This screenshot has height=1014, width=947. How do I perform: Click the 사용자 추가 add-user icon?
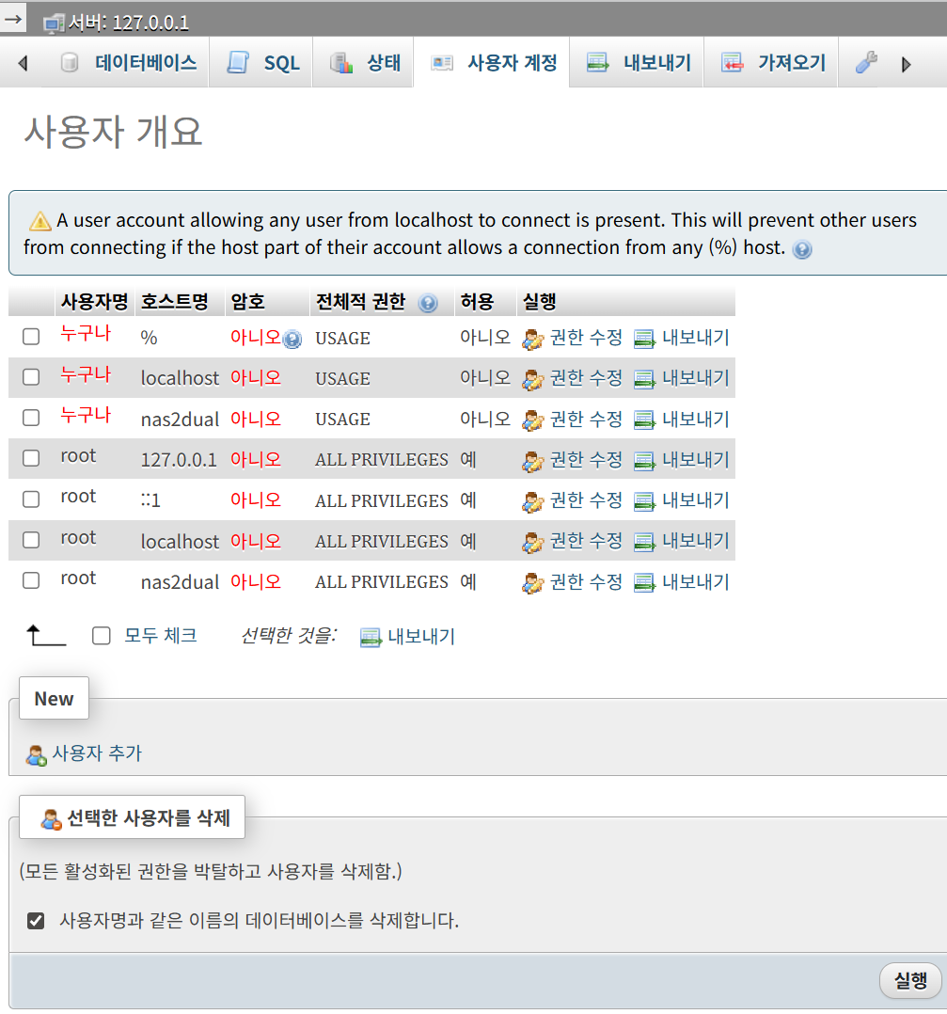(x=34, y=753)
